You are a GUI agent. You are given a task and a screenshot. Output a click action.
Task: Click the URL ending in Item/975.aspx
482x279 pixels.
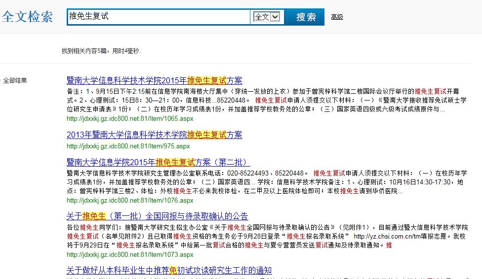[128, 146]
